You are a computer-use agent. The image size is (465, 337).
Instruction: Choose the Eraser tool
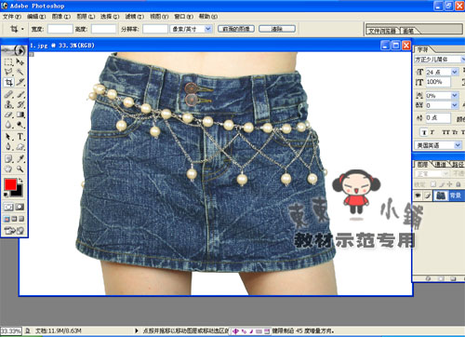[8, 115]
